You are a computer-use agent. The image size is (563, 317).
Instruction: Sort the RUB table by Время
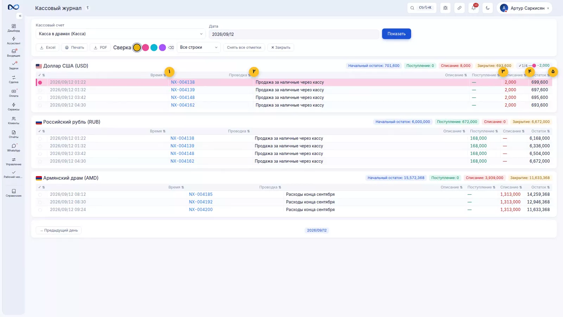tap(157, 131)
